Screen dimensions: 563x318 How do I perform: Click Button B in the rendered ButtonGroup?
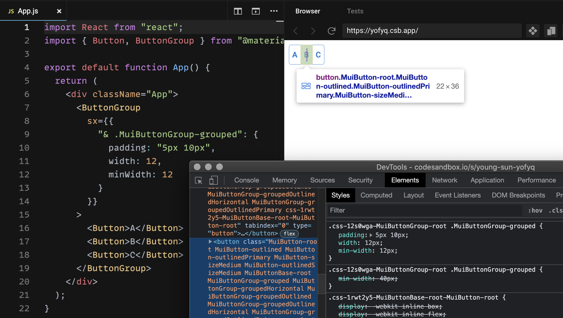tap(306, 55)
